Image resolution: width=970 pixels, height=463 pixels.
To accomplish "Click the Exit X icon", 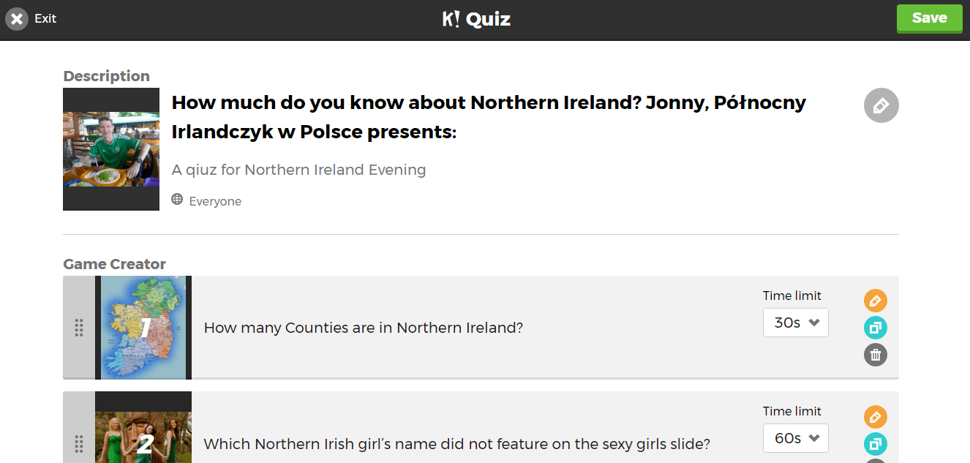I will [x=17, y=19].
